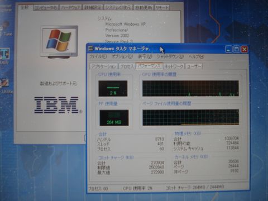Switch to the アプリケーション tab
268x201 pixels.
coord(104,66)
